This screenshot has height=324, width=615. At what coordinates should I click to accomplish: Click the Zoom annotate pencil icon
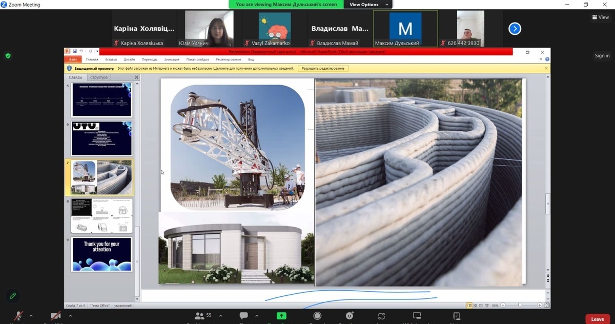tap(13, 296)
